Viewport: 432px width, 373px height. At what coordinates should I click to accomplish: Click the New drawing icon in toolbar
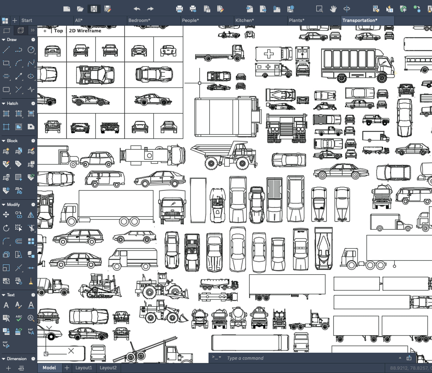pyautogui.click(x=67, y=9)
